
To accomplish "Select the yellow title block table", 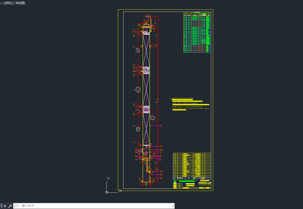I will (192, 171).
